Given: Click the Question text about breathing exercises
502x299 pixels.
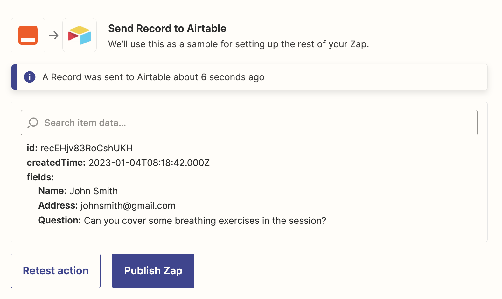Looking at the screenshot, I should point(205,221).
